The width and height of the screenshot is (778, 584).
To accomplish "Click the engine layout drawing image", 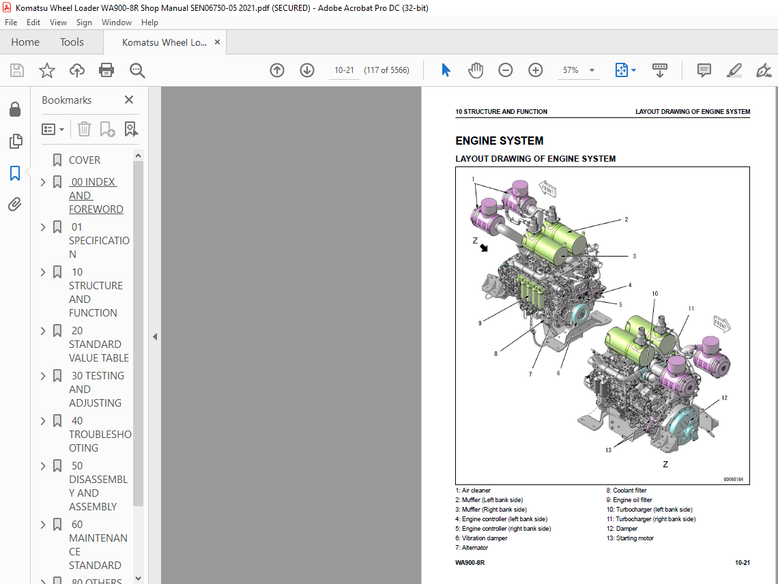I will 603,326.
